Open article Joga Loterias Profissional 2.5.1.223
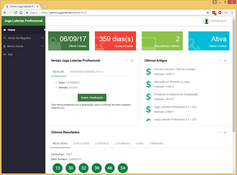The width and height of the screenshot is (237, 175). pos(175,119)
